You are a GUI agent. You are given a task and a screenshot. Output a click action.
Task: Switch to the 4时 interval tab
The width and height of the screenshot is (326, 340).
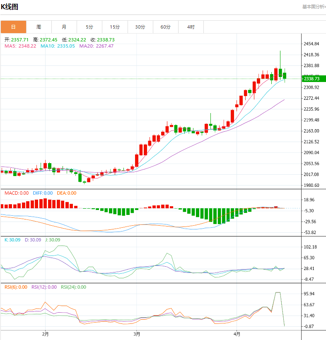[x=191, y=27]
